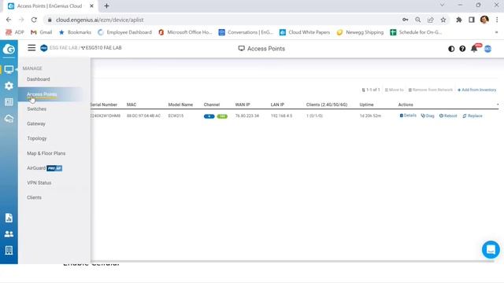Open the user account avatar in app header
Viewport: 504px width, 283px height.
tap(487, 49)
